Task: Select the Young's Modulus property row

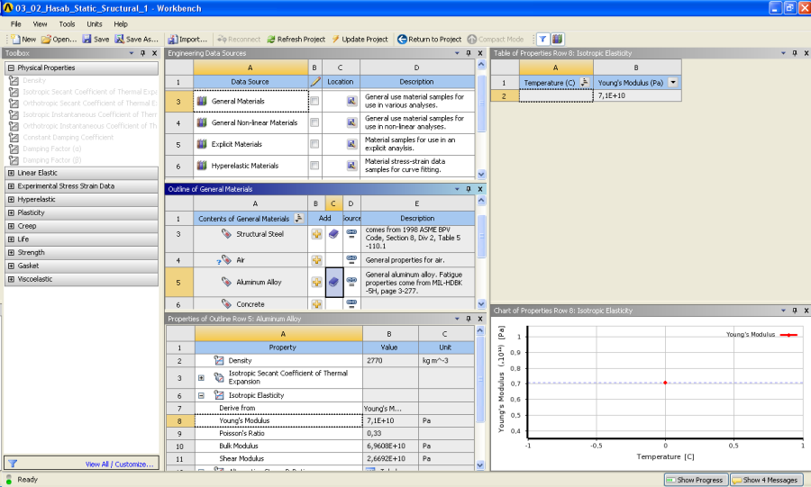Action: tap(278, 421)
